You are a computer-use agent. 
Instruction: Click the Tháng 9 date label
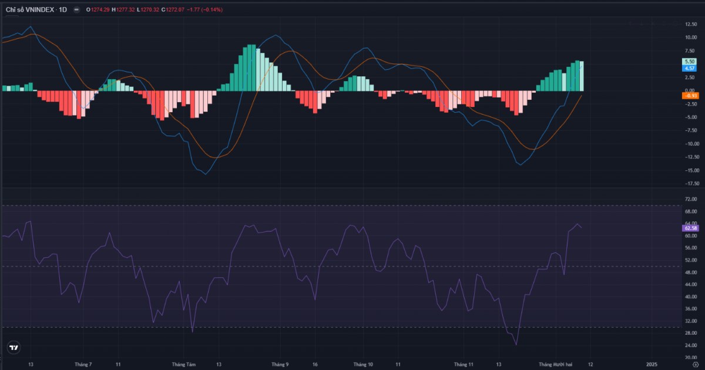pos(280,365)
